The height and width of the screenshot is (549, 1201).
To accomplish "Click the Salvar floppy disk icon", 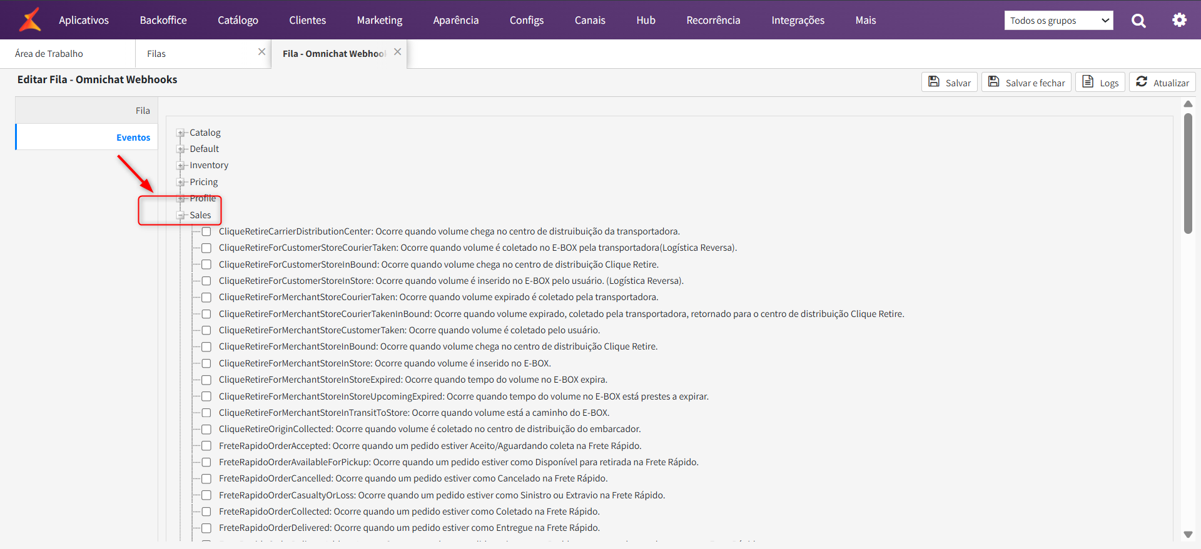I will tap(934, 82).
